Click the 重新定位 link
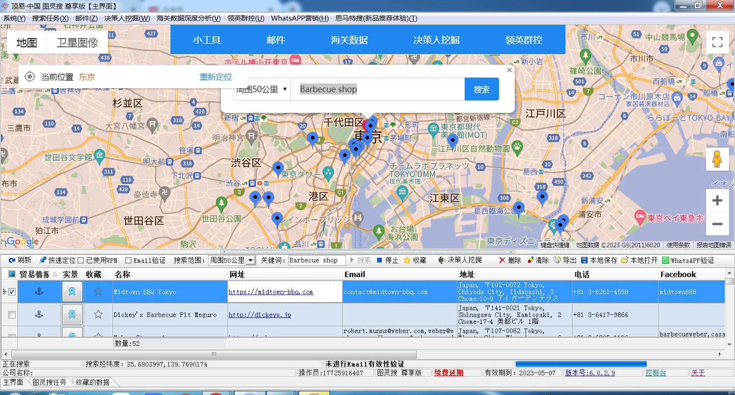Image resolution: width=735 pixels, height=395 pixels. tap(215, 77)
